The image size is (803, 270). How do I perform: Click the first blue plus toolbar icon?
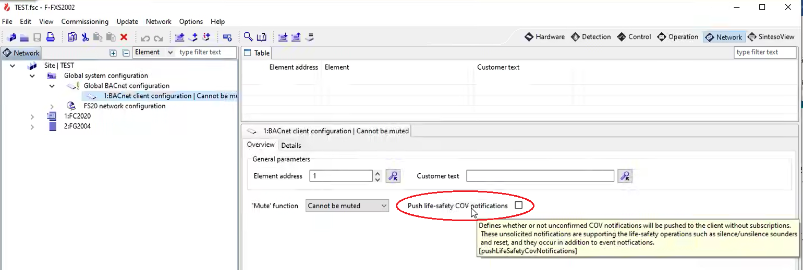pyautogui.click(x=180, y=37)
